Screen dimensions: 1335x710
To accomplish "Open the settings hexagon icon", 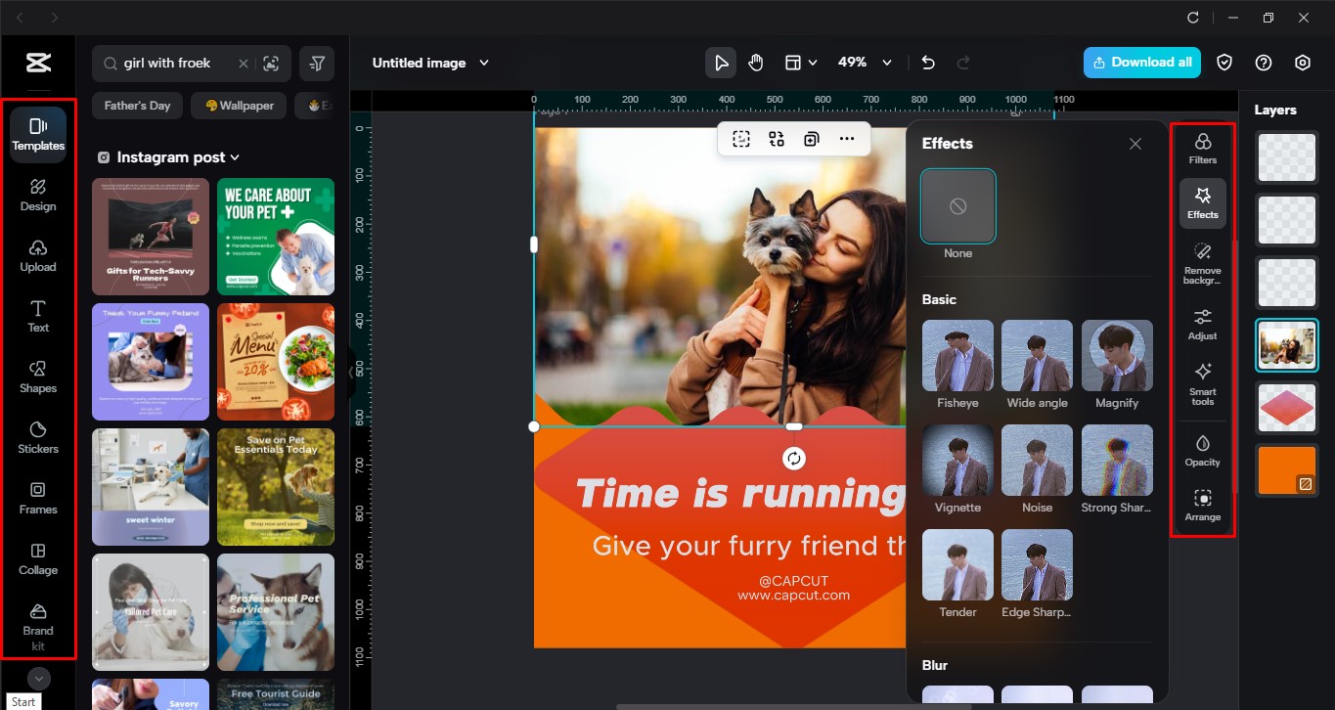I will click(1303, 63).
